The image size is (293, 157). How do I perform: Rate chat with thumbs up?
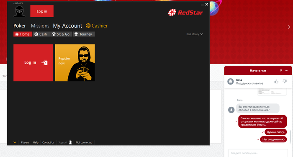point(276,82)
